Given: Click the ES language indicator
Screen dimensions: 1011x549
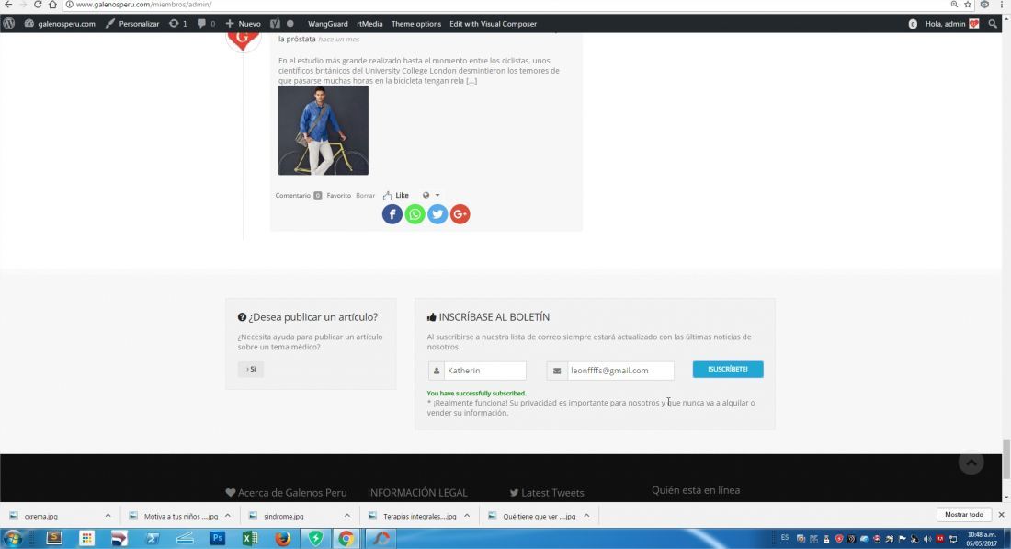Looking at the screenshot, I should [785, 537].
